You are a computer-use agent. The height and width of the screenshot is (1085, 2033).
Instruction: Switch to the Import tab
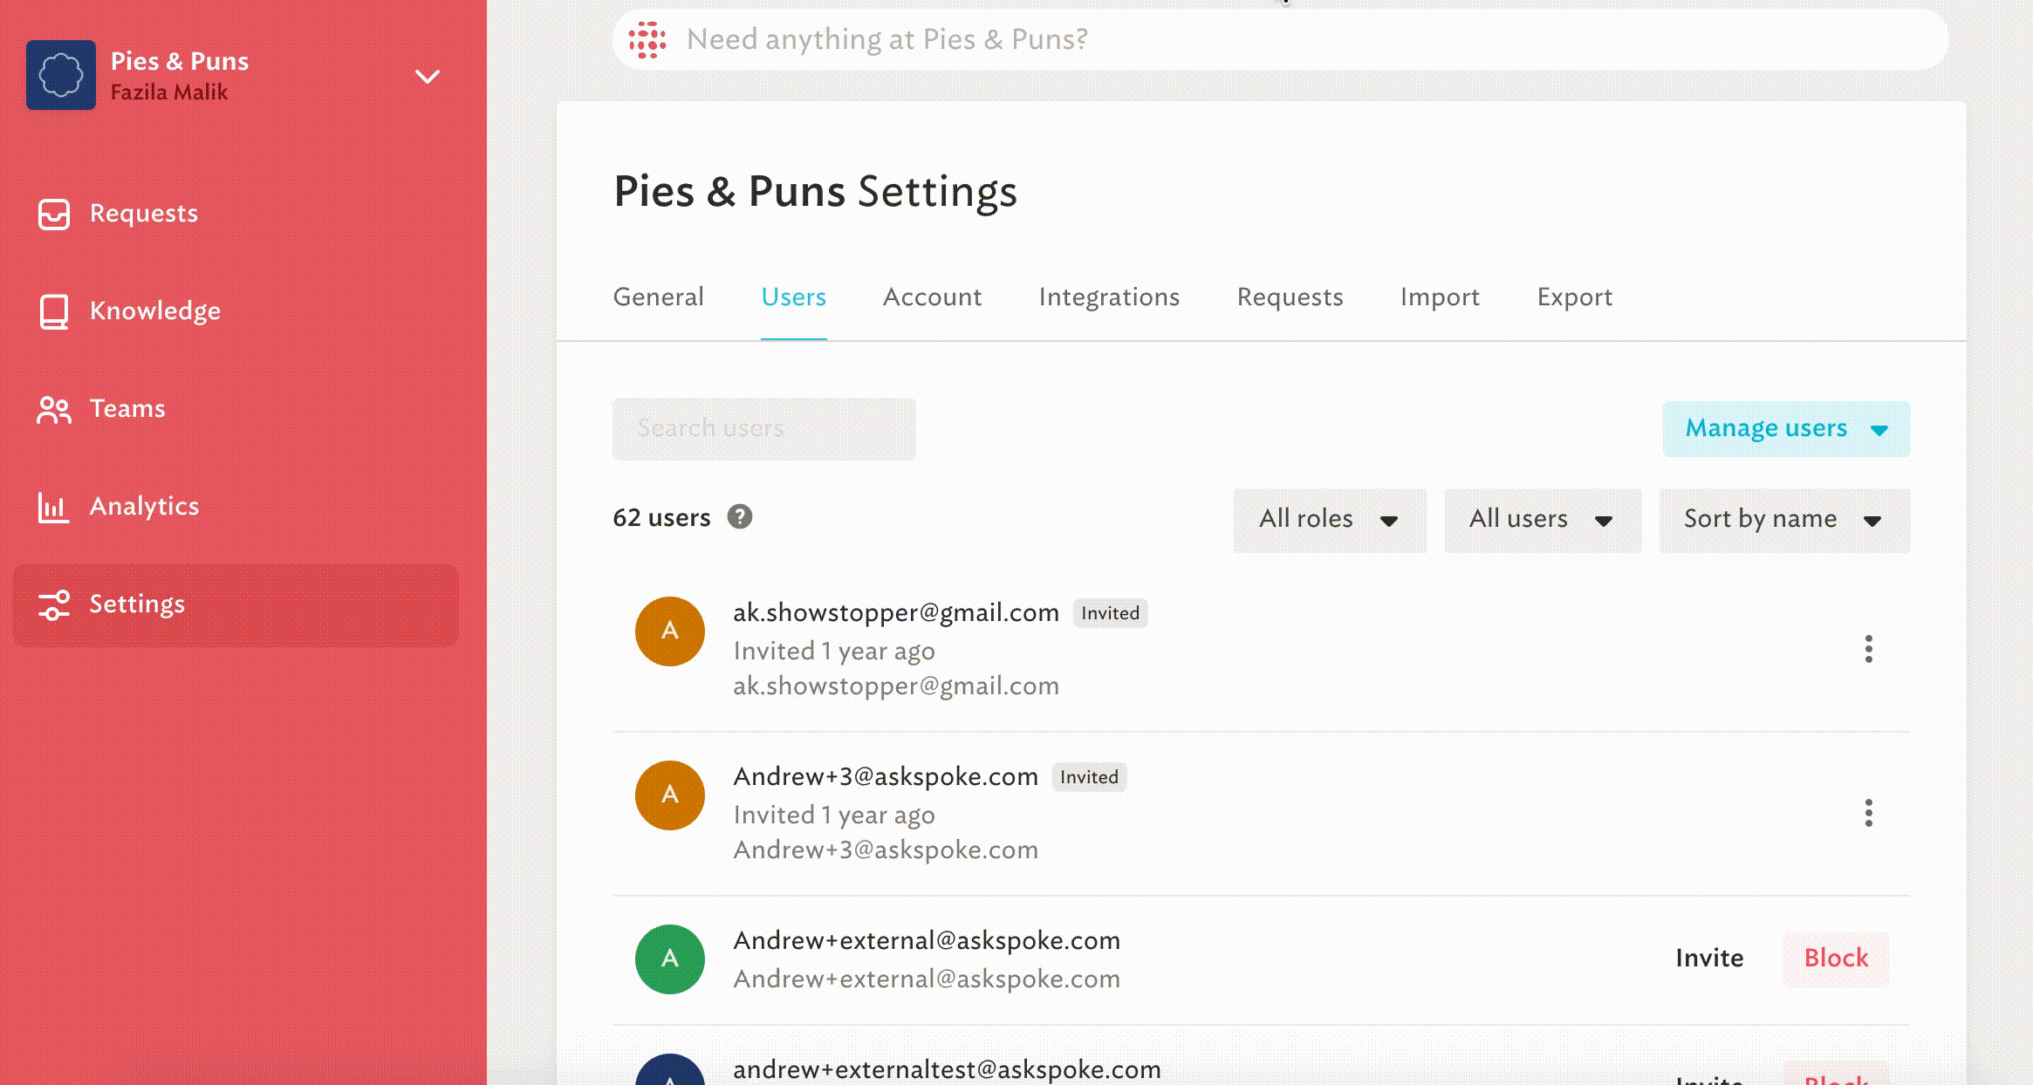coord(1440,297)
